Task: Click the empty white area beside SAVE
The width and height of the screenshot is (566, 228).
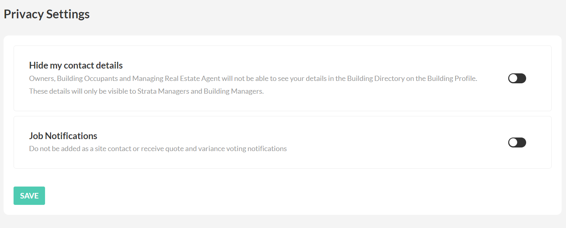Action: click(x=279, y=196)
